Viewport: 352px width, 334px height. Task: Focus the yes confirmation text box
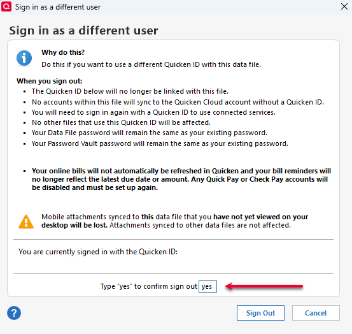(208, 286)
